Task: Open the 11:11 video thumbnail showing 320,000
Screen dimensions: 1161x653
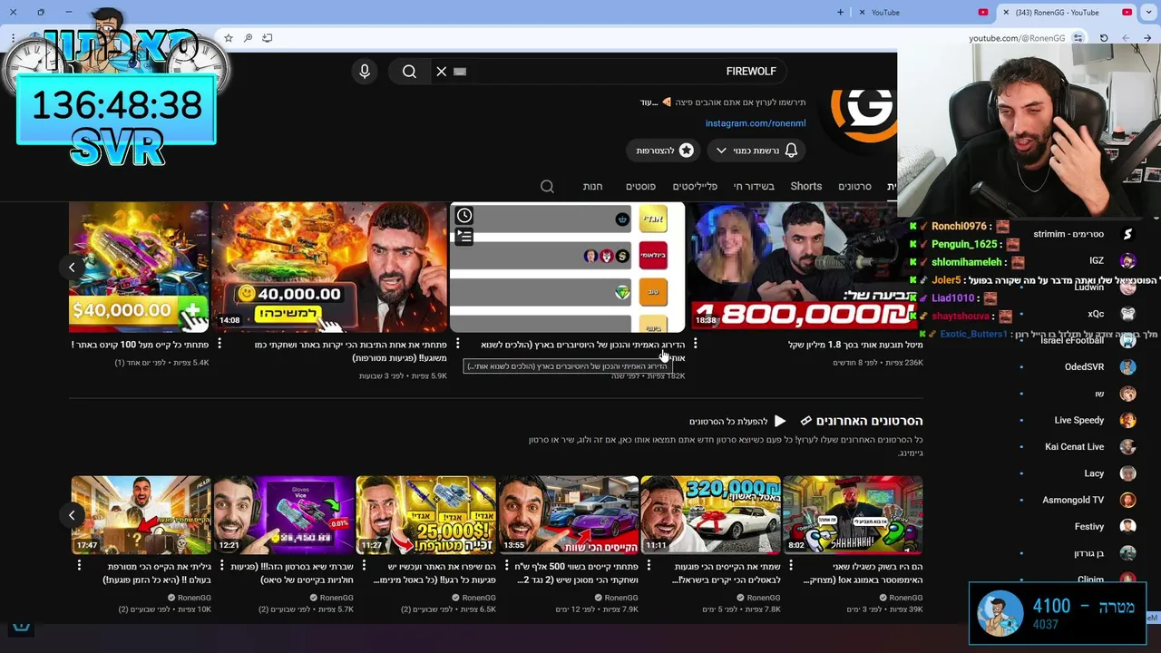Action: (710, 515)
